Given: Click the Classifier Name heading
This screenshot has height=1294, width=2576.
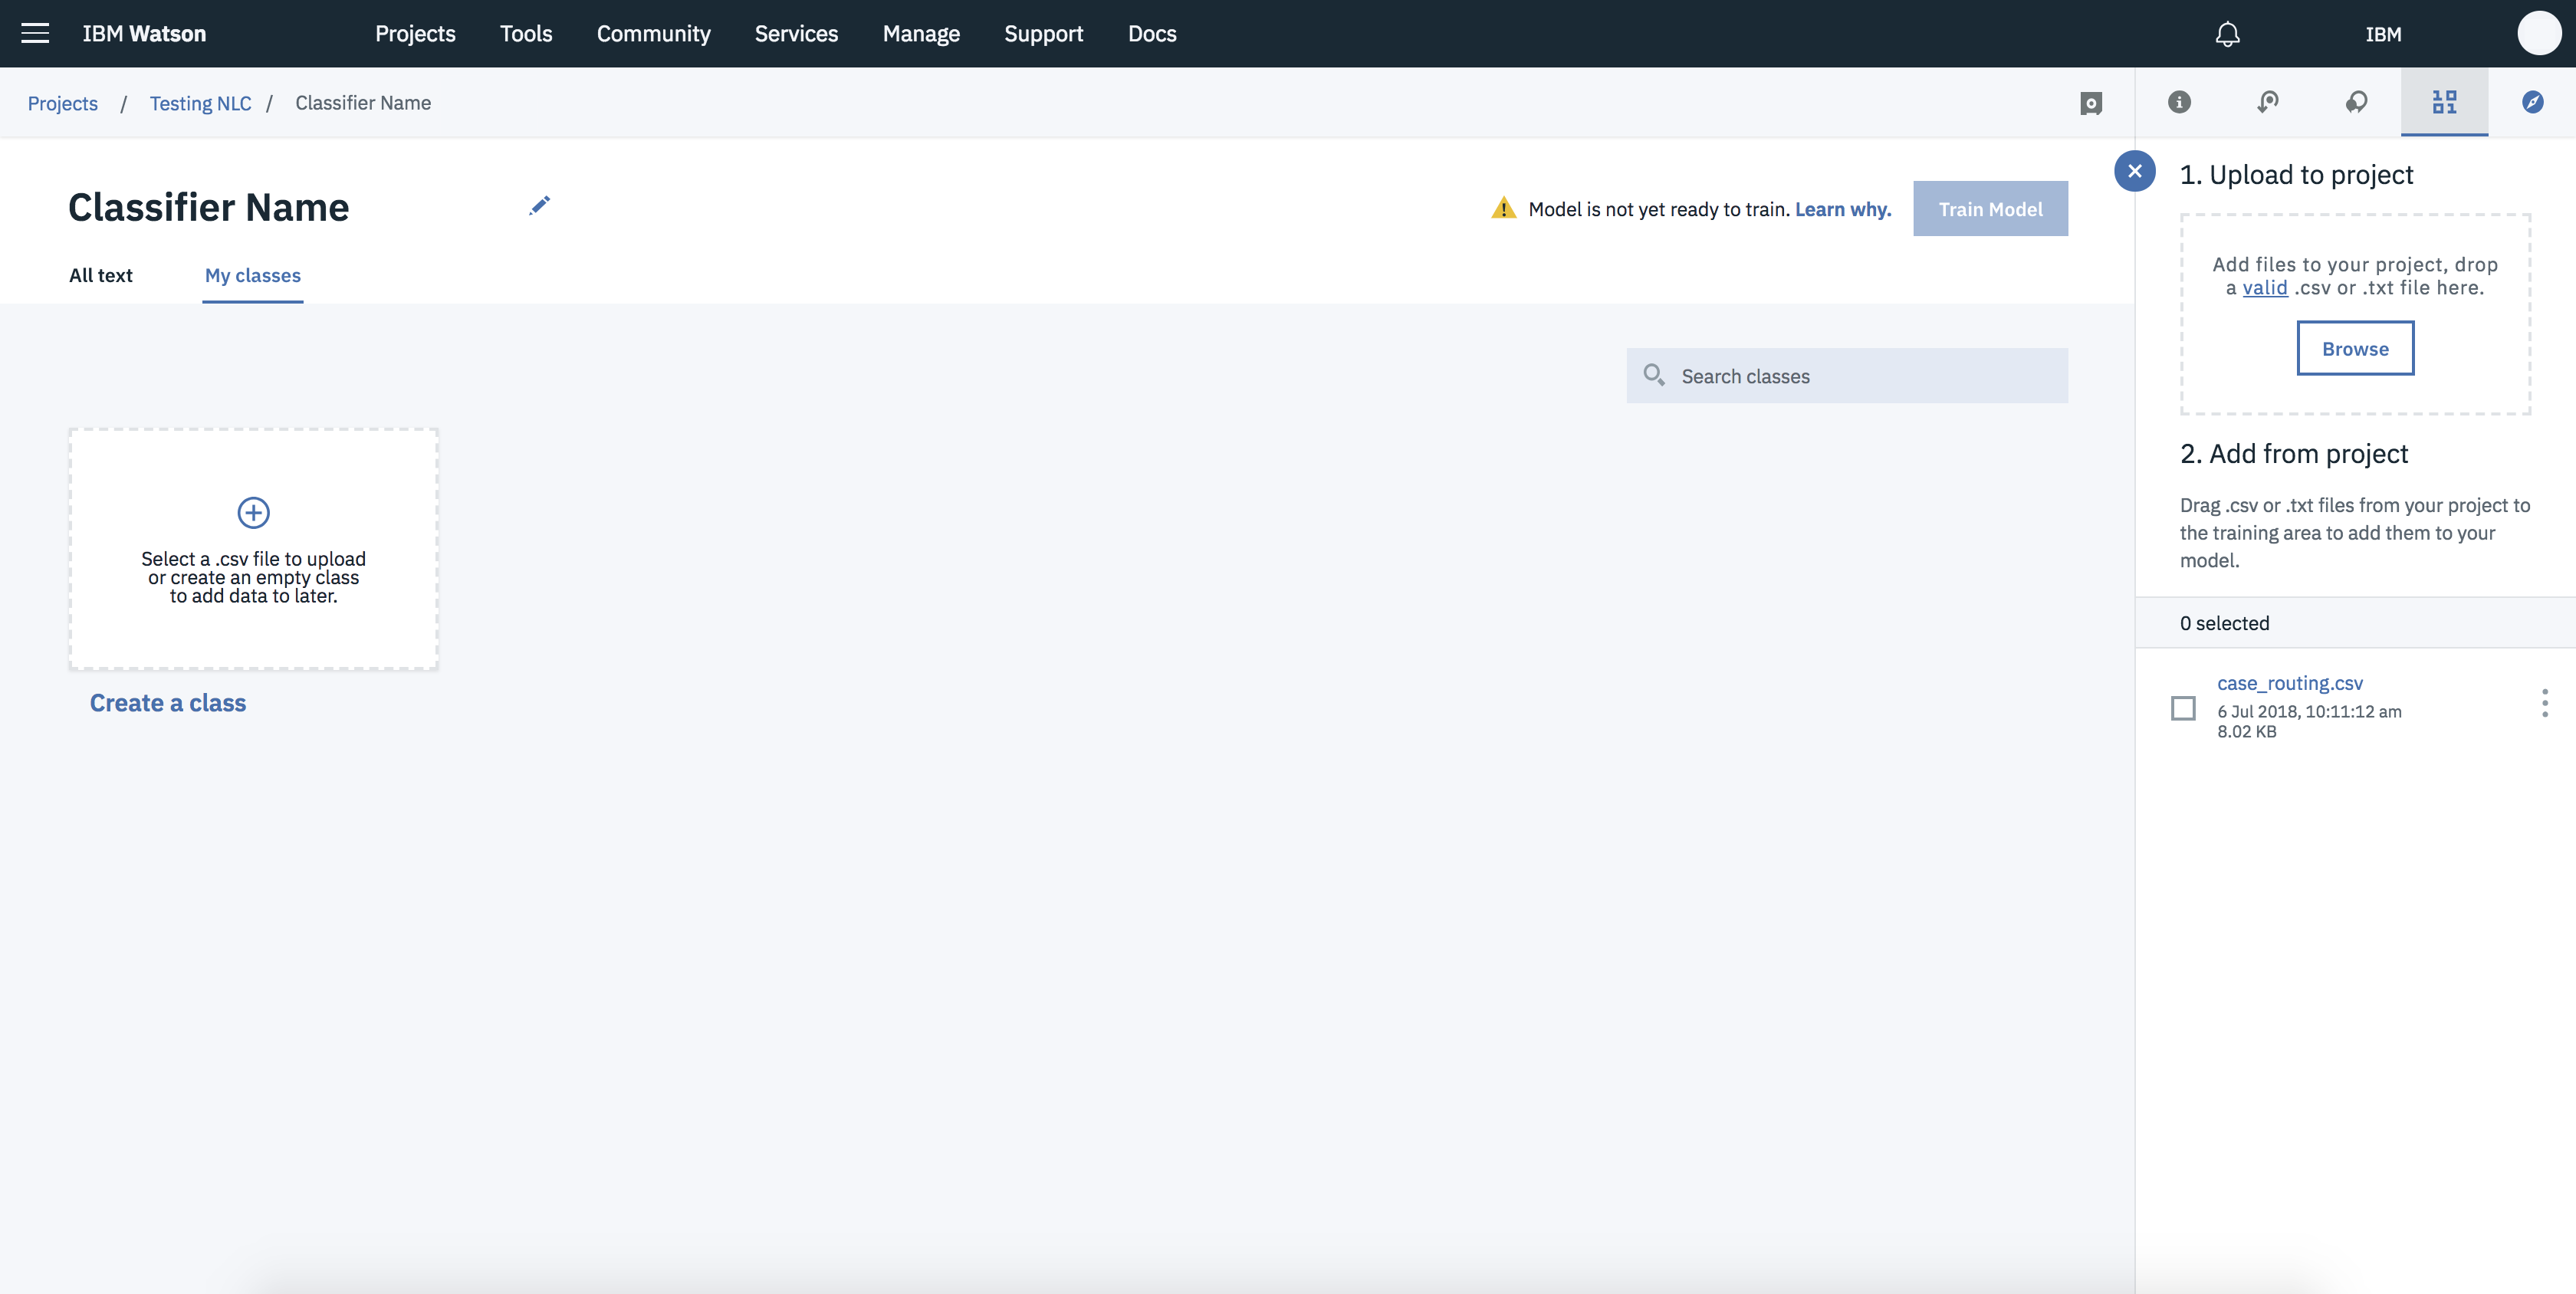Looking at the screenshot, I should 209,207.
